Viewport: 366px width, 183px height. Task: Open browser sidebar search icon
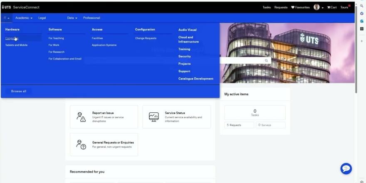pos(362,6)
